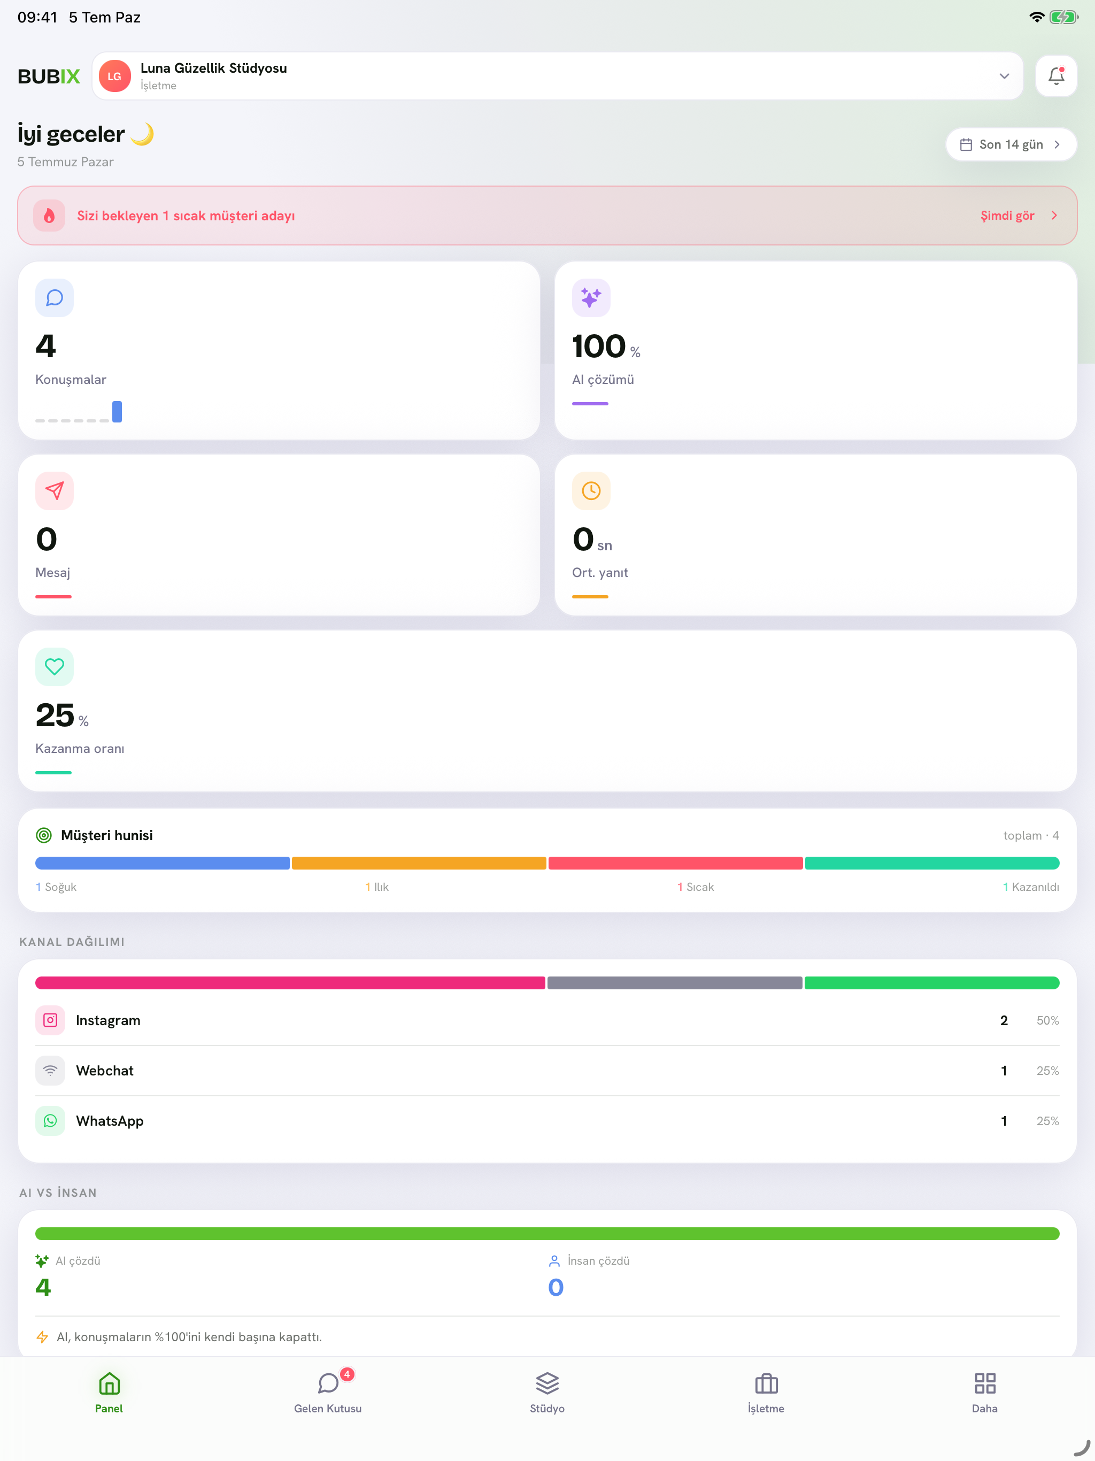
Task: Switch to the Panel tab
Action: pos(109,1393)
